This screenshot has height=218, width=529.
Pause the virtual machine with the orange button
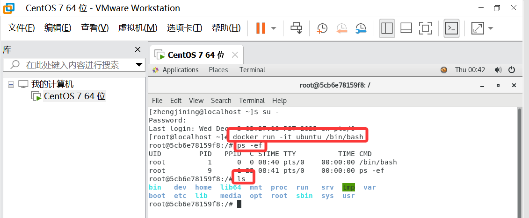pos(261,28)
